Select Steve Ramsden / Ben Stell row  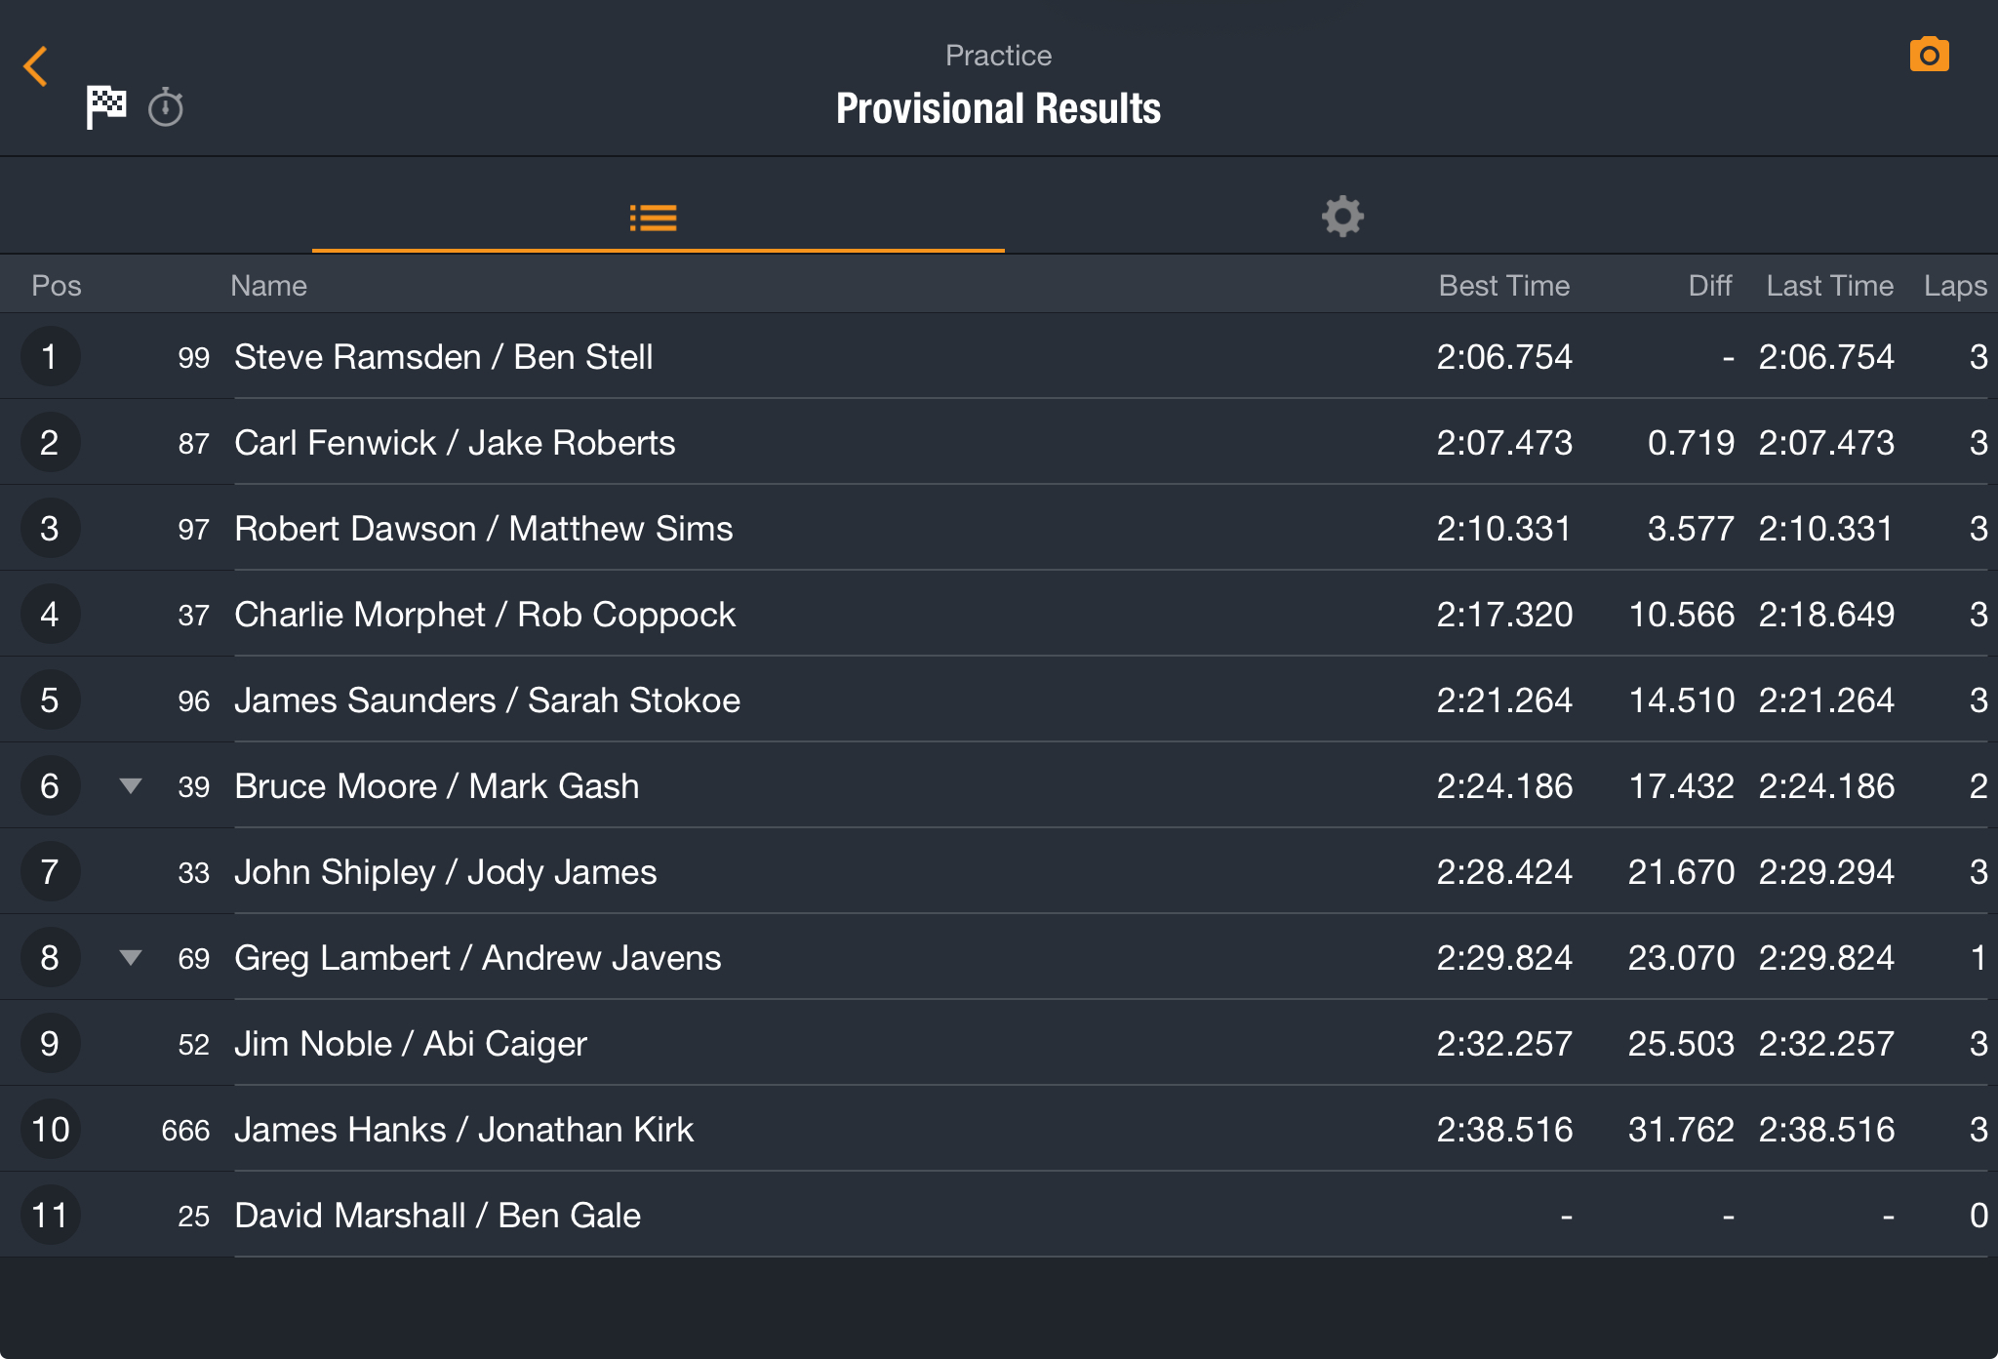999,356
